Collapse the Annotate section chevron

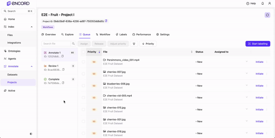tap(32, 66)
